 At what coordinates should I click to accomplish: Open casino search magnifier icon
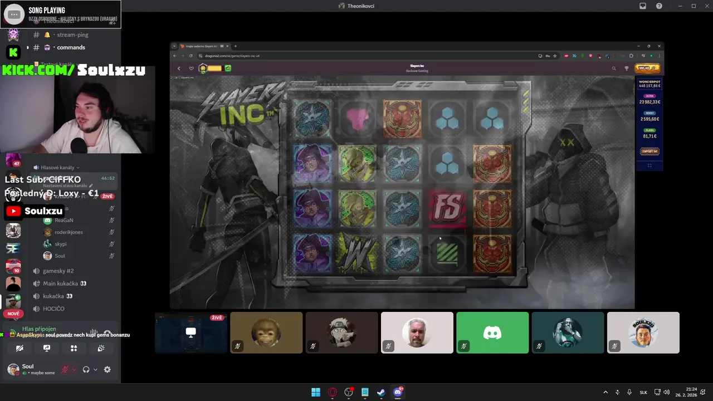tap(614, 69)
